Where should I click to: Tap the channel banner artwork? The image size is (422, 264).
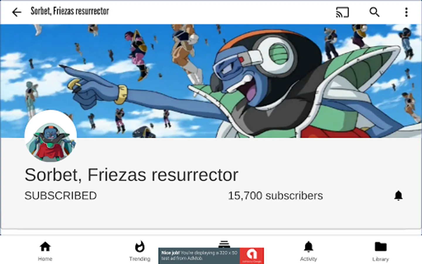[211, 81]
